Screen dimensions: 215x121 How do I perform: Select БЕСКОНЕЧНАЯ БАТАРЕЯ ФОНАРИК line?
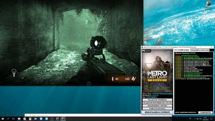click(x=192, y=79)
